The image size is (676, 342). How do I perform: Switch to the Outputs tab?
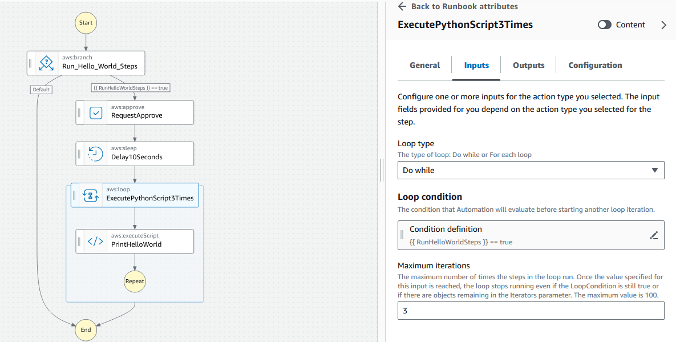528,65
